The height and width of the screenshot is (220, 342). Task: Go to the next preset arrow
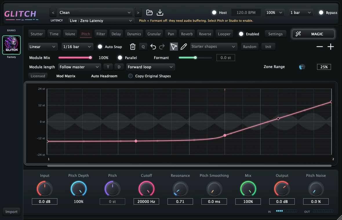pos(138,13)
